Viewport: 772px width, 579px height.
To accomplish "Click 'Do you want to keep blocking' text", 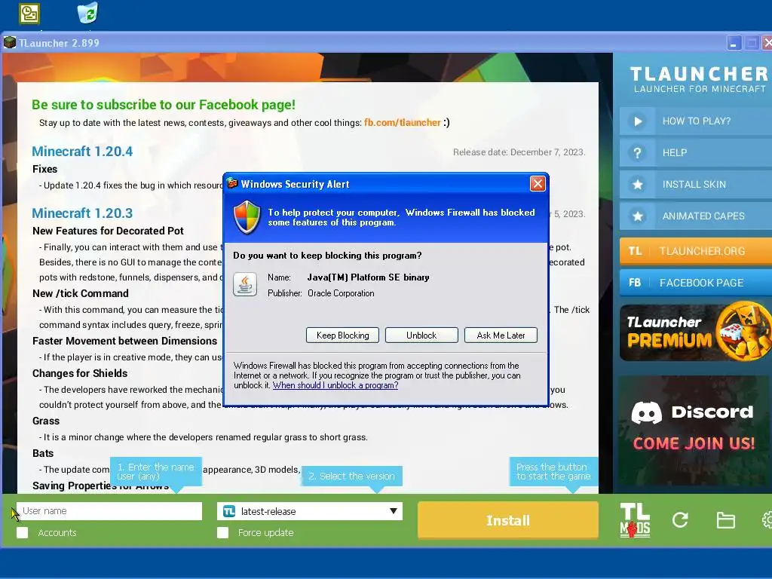I will 327,256.
